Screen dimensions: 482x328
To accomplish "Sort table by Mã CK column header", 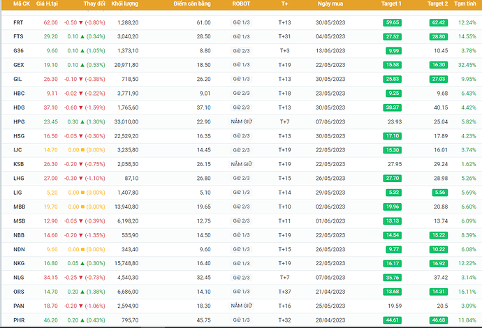I will click(x=21, y=4).
